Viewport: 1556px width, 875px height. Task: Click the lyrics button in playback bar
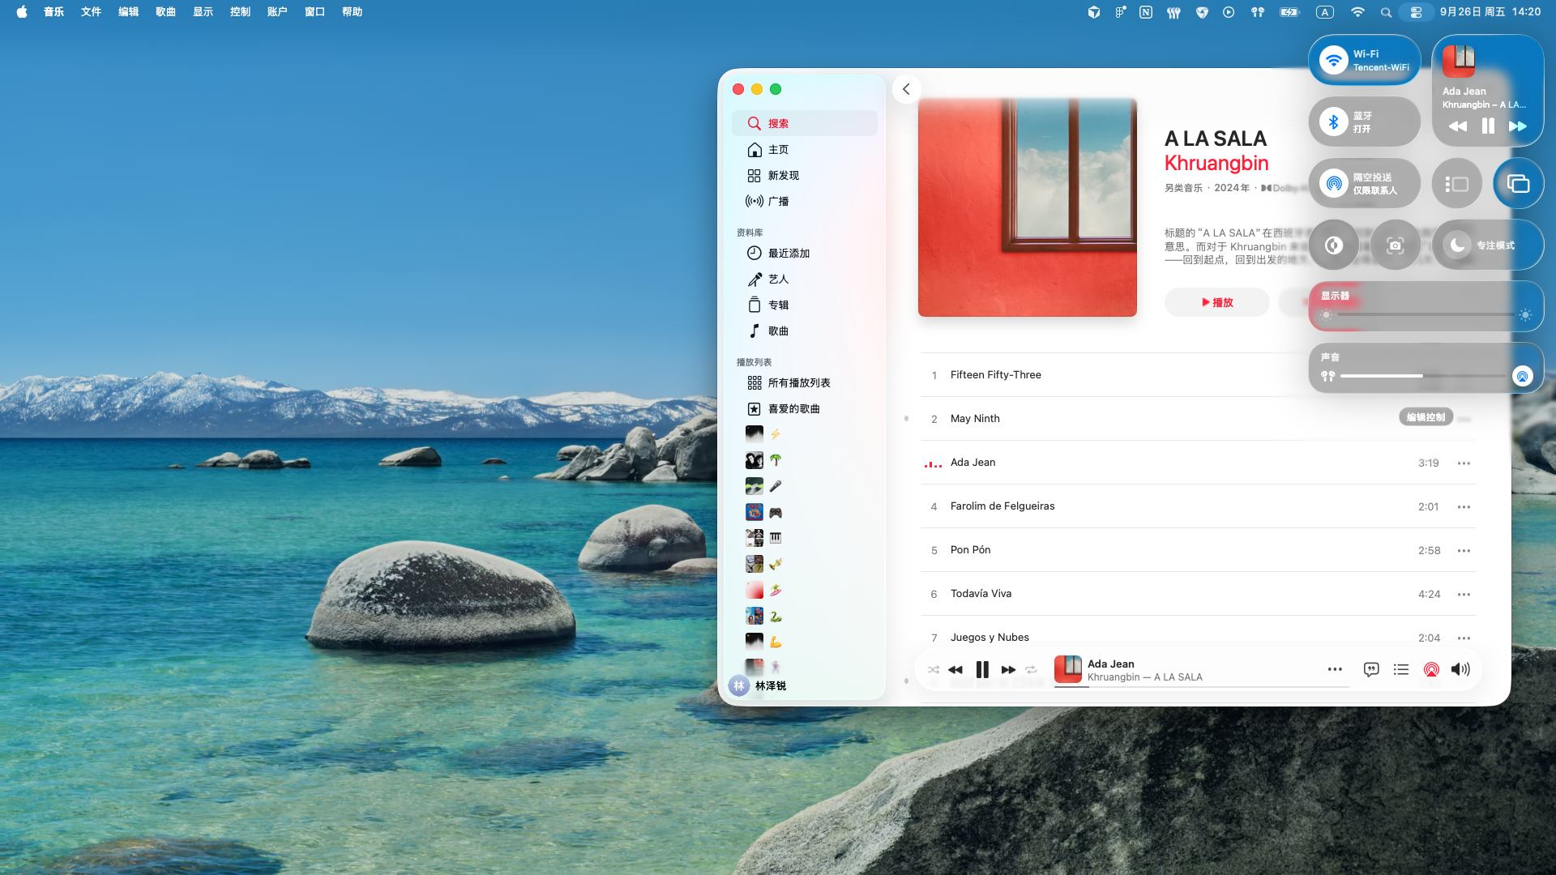pyautogui.click(x=1370, y=669)
